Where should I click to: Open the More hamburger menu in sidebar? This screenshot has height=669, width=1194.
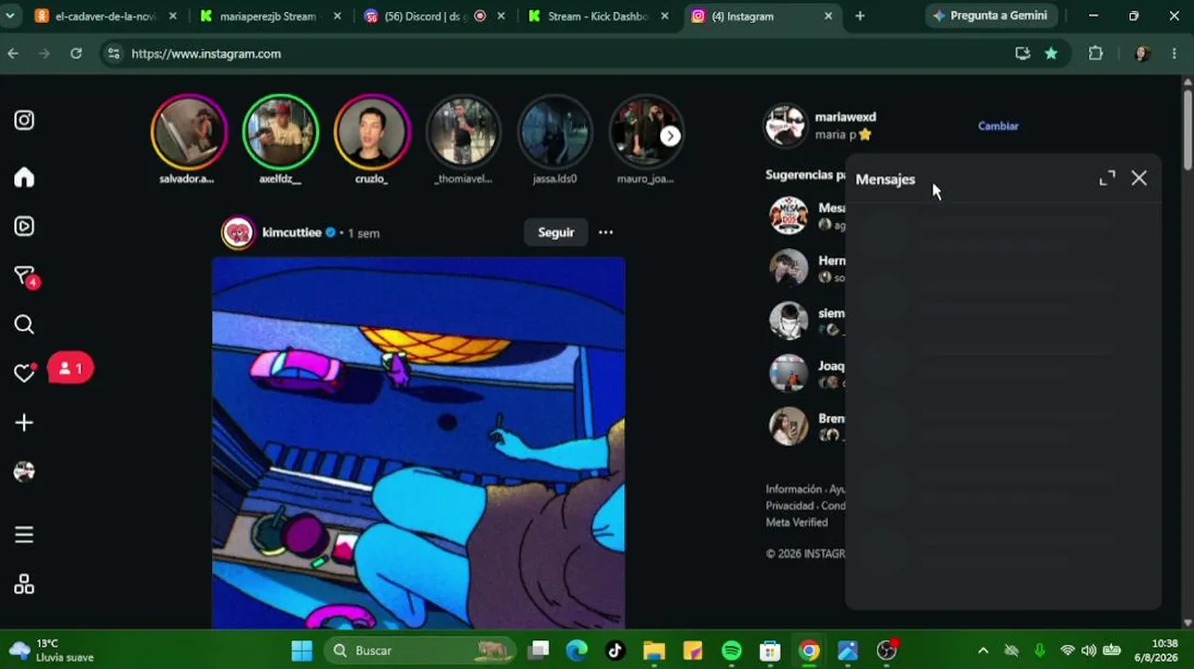[24, 534]
